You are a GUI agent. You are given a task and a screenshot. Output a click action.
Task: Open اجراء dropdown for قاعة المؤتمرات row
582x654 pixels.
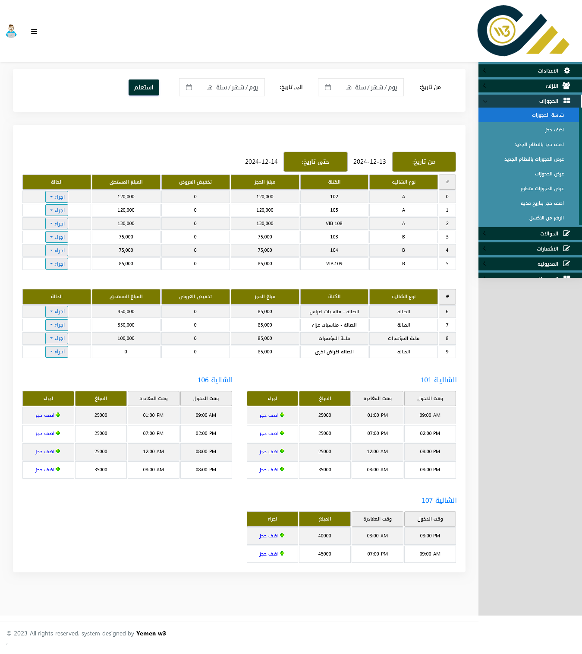[x=57, y=338]
